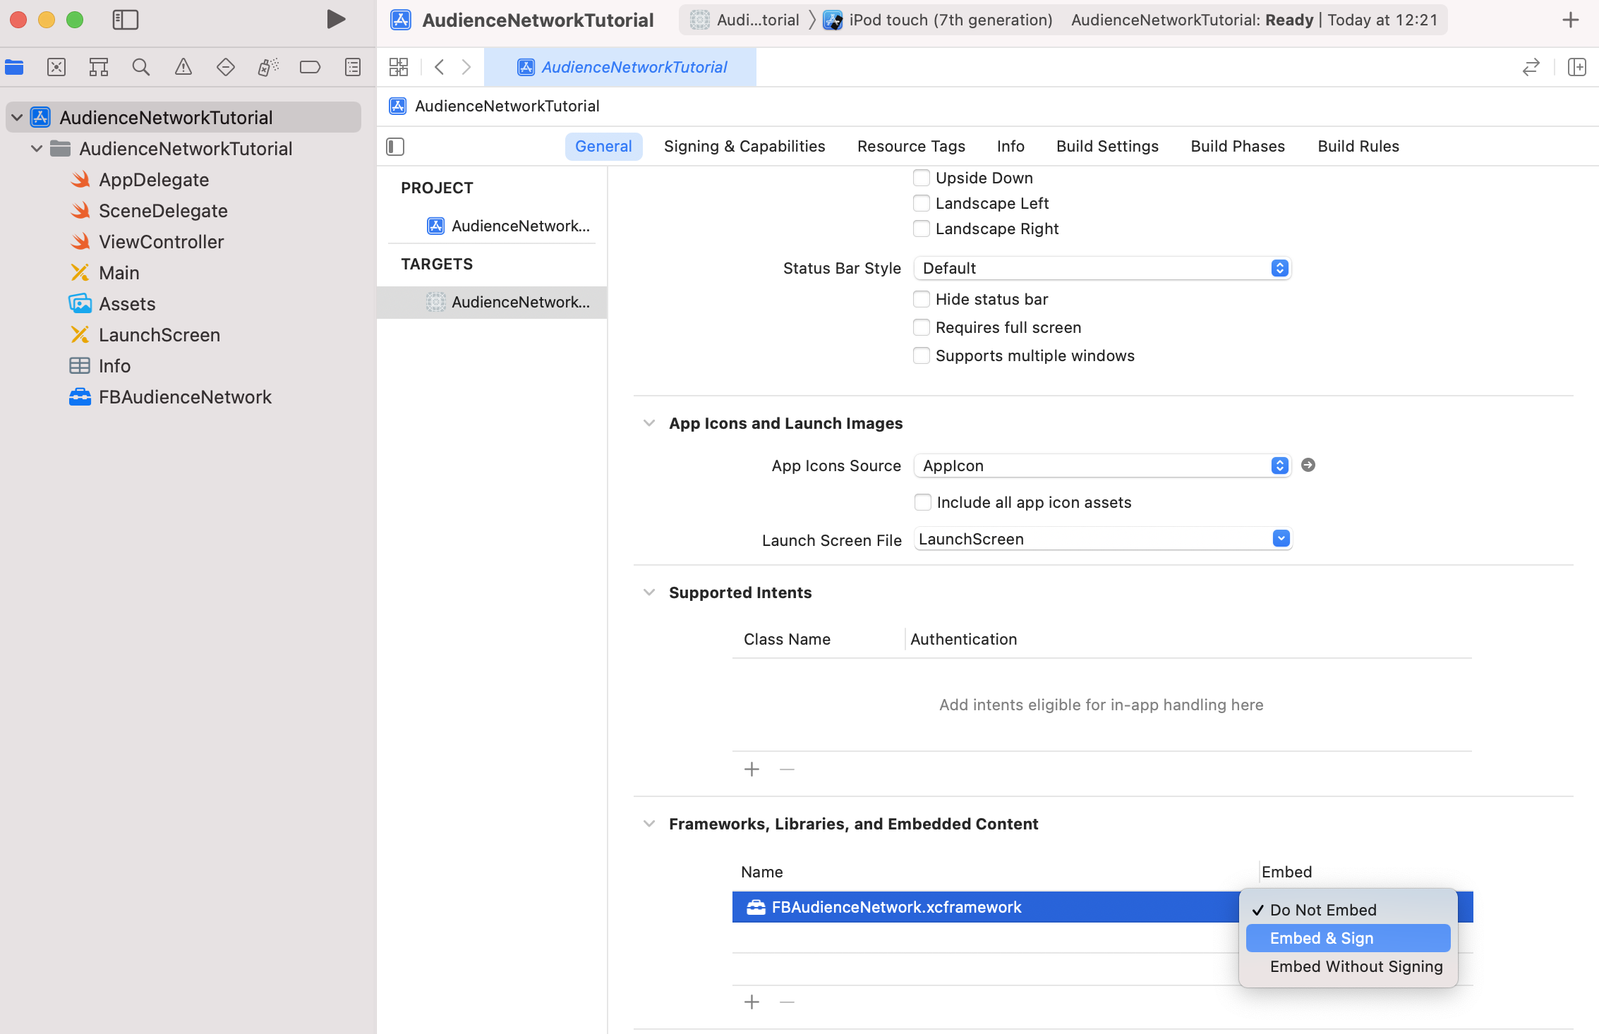Open the Info tab
The image size is (1599, 1034).
[1010, 146]
